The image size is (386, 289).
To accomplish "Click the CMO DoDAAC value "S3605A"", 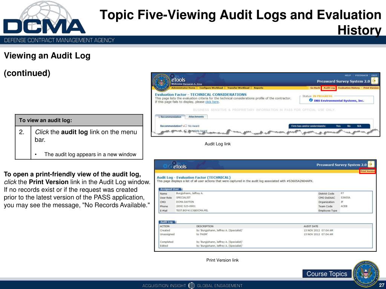I will [345, 198].
